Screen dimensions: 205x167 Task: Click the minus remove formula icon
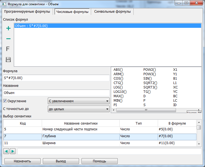point(8,39)
